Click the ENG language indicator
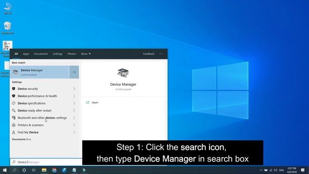This screenshot has width=309, height=174. pos(281,170)
